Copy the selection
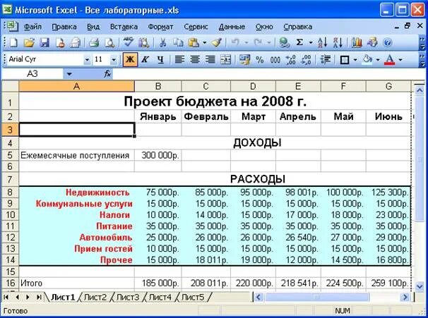Screen dimensions: 428x318 (x=178, y=43)
